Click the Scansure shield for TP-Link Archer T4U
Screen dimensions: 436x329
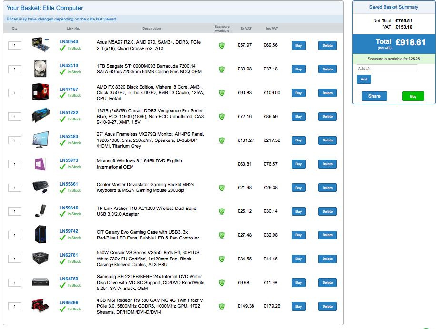click(222, 211)
